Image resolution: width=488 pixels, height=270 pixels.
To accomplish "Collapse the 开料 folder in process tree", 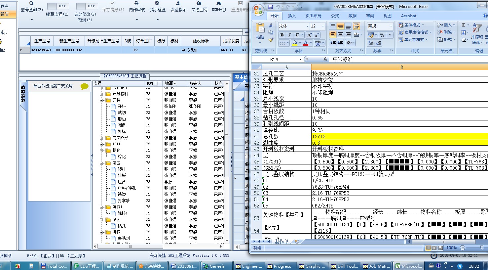I will (102, 100).
